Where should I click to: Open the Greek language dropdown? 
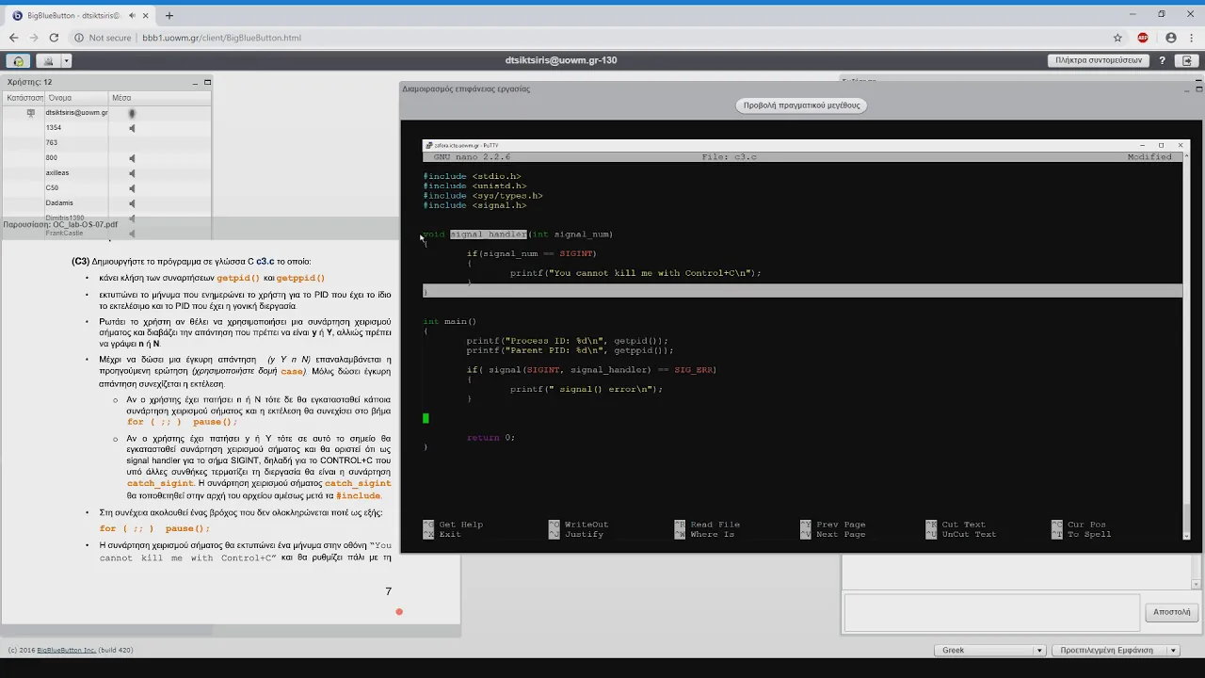(x=991, y=650)
